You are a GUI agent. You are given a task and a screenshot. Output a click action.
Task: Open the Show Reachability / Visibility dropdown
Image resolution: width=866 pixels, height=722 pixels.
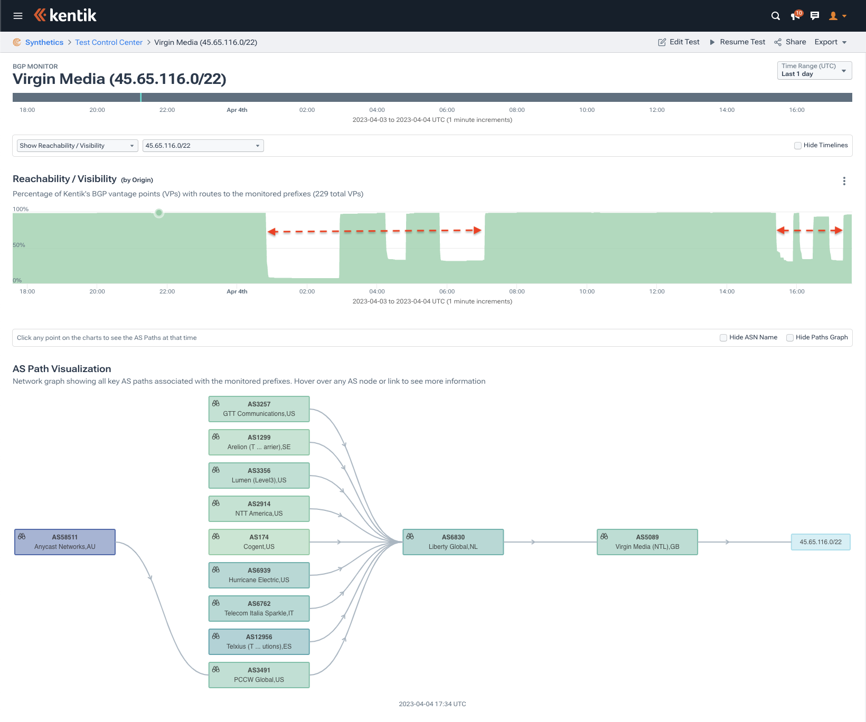click(x=78, y=146)
